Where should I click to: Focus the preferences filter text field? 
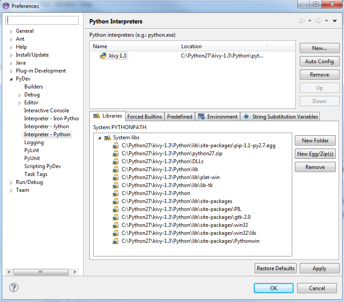42,20
